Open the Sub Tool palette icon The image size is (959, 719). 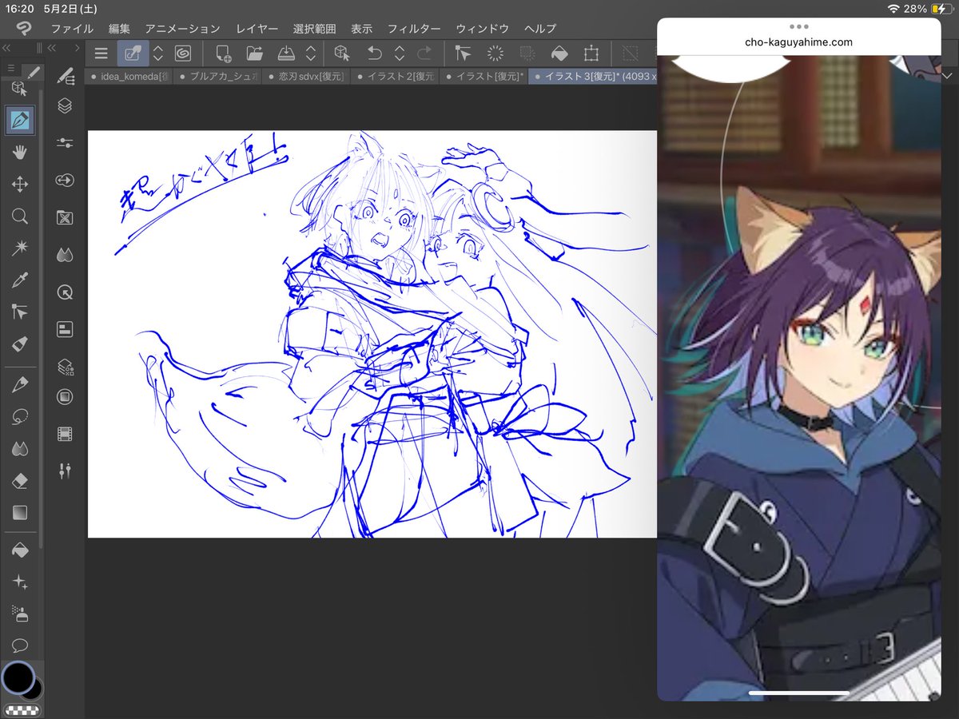66,75
